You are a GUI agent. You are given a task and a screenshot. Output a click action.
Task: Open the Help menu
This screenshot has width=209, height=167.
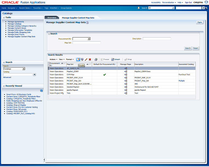[x=180, y=3]
